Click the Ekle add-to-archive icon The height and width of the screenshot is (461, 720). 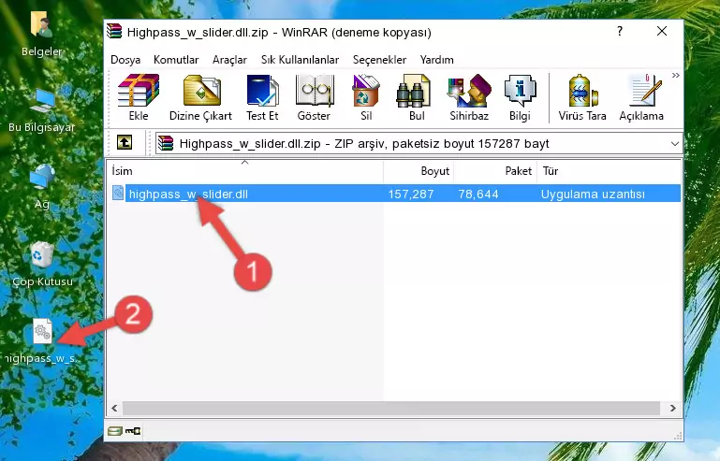coord(139,97)
